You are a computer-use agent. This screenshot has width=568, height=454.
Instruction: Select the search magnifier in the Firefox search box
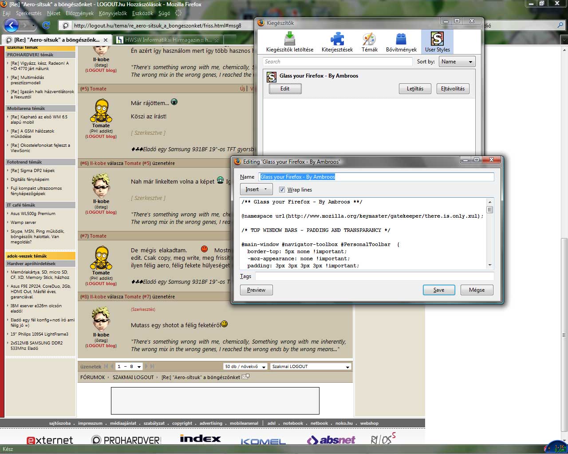[x=560, y=25]
